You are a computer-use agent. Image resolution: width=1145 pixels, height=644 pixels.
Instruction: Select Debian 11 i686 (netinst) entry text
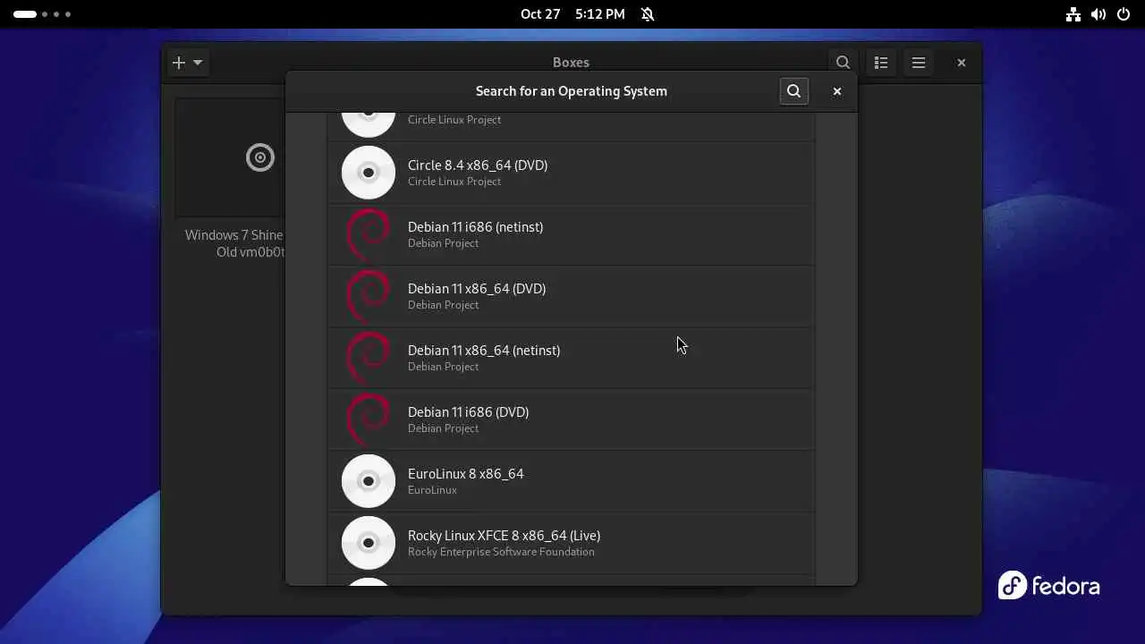click(475, 227)
